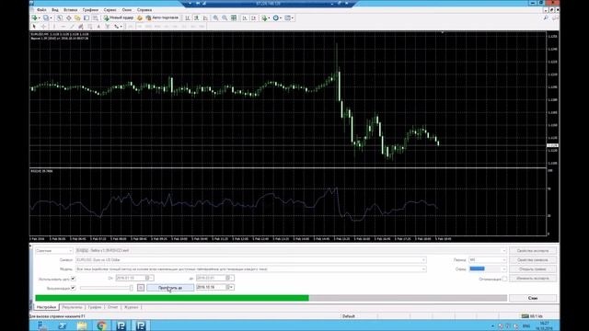Image resolution: width=589 pixels, height=331 pixels.
Task: Open the 'Вставка' menu
Action: pos(70,10)
